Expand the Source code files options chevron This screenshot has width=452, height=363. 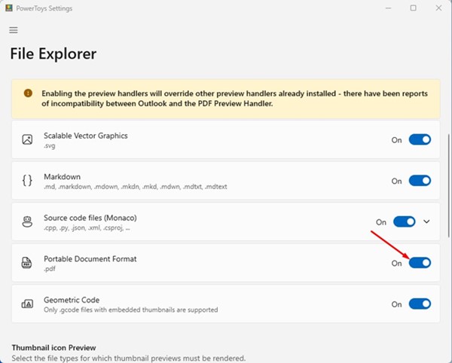coord(427,221)
